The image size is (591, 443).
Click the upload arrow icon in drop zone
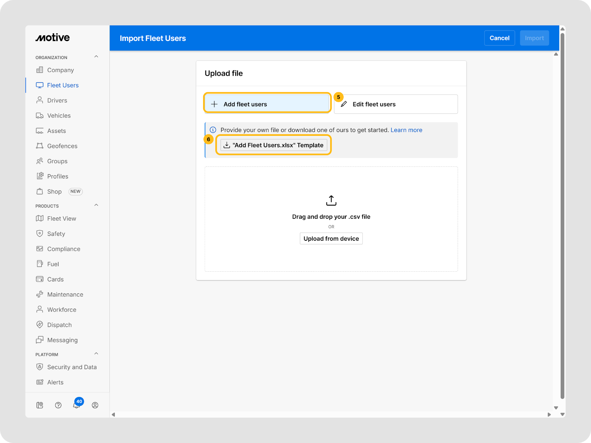331,200
